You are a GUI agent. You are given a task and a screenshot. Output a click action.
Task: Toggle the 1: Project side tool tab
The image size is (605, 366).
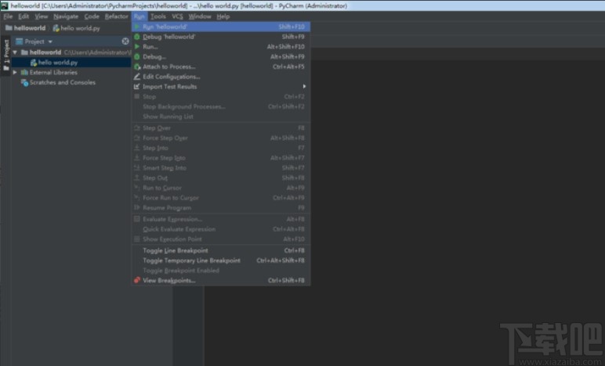tap(5, 54)
